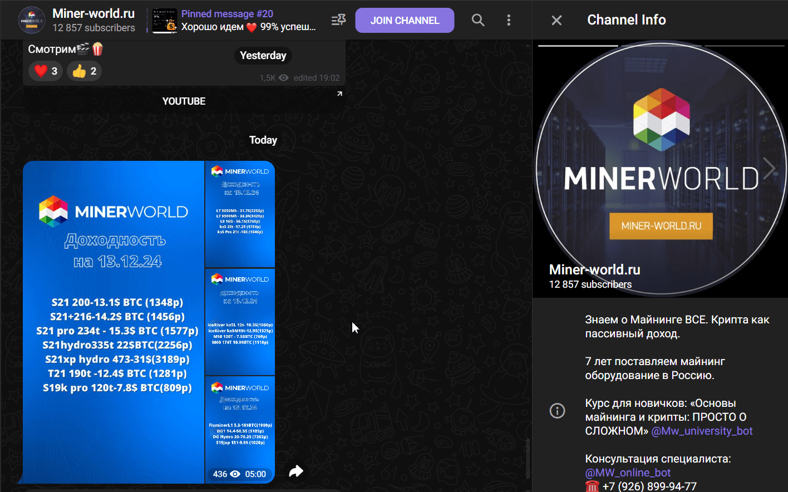Open the L7 9050Mh profitability thumbnail

click(x=240, y=214)
